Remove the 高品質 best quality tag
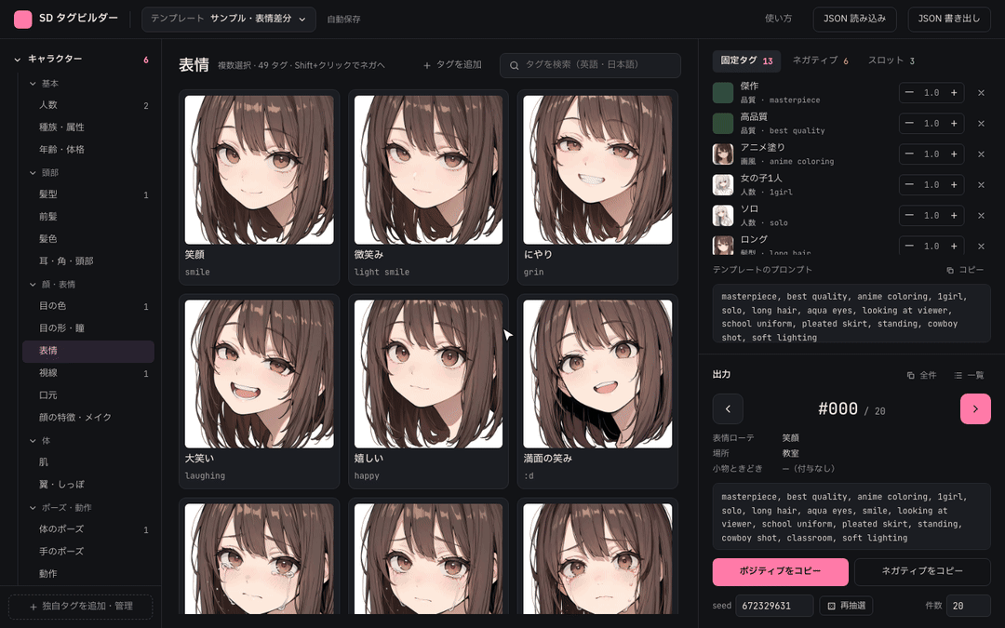 pyautogui.click(x=981, y=124)
